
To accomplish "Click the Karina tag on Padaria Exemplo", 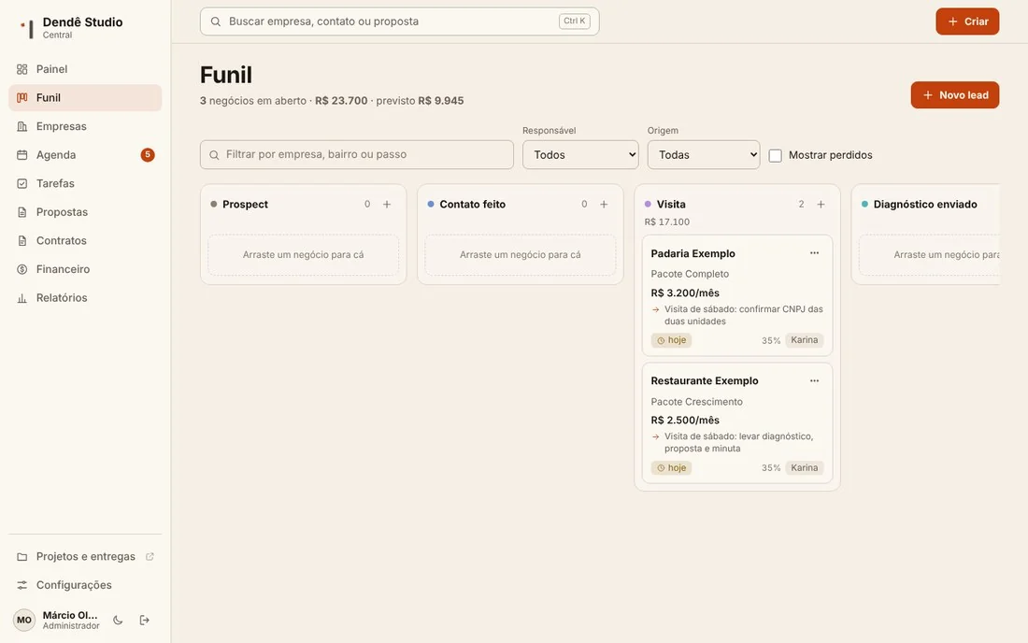I will point(804,340).
